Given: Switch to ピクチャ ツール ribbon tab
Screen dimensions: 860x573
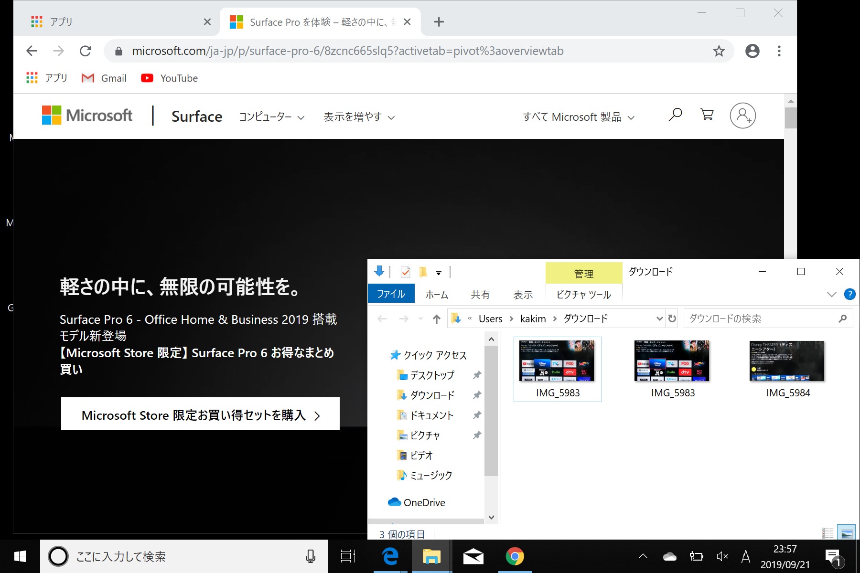Looking at the screenshot, I should [x=583, y=295].
